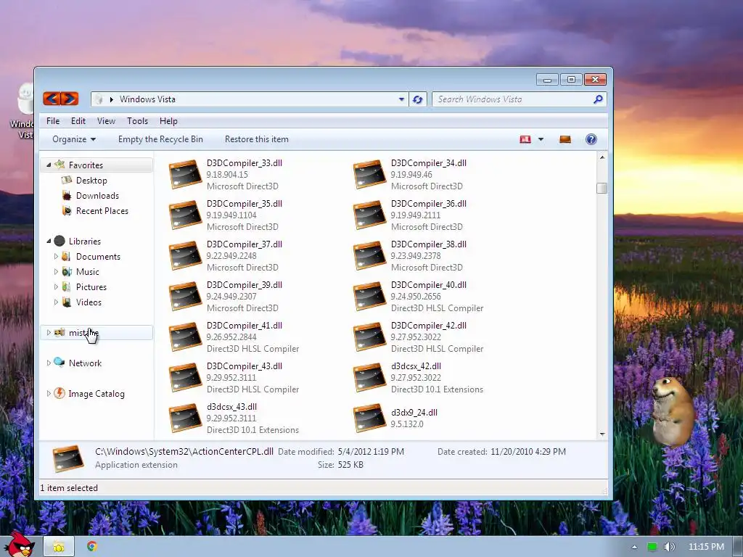Expand the Image Catalog tree node
This screenshot has width=743, height=557.
(x=49, y=393)
